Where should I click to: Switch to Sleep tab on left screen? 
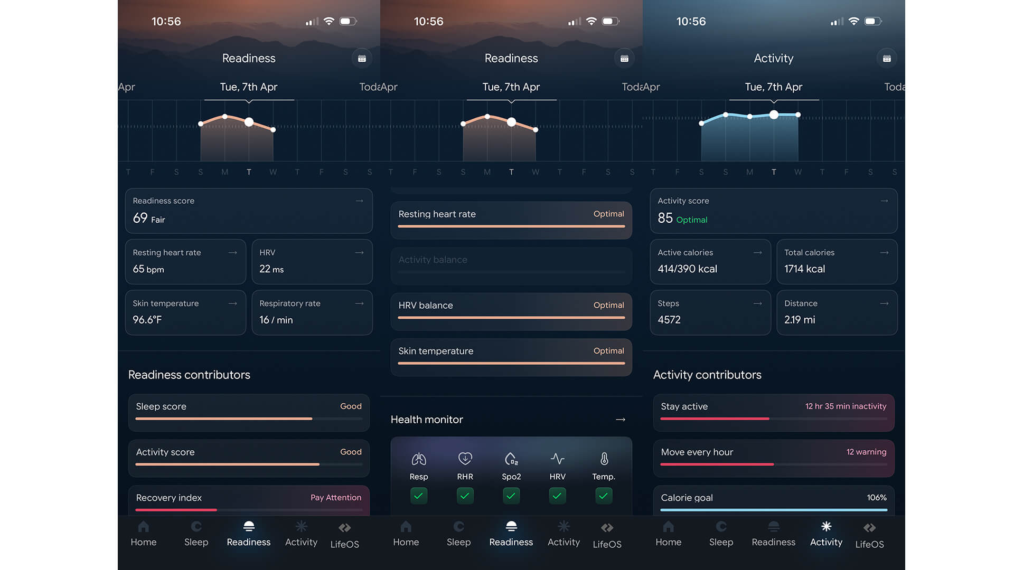pyautogui.click(x=196, y=534)
